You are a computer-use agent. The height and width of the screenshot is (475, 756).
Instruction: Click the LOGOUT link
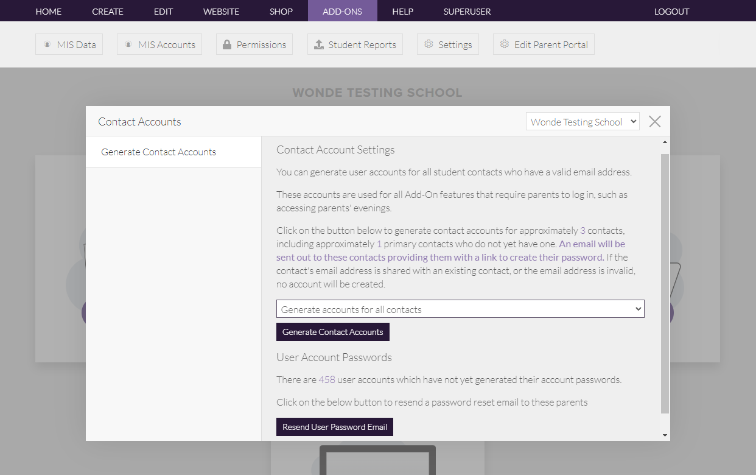pos(671,11)
